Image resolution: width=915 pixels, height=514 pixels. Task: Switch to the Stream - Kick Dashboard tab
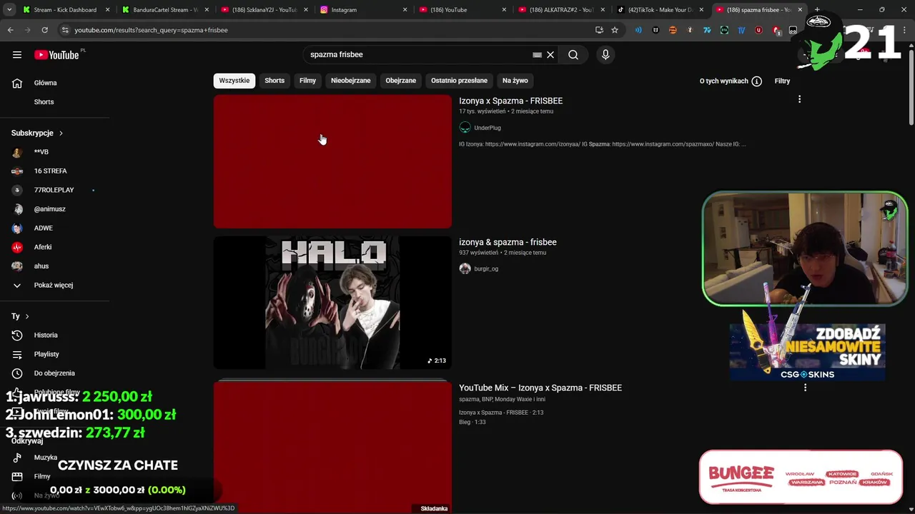click(x=65, y=10)
